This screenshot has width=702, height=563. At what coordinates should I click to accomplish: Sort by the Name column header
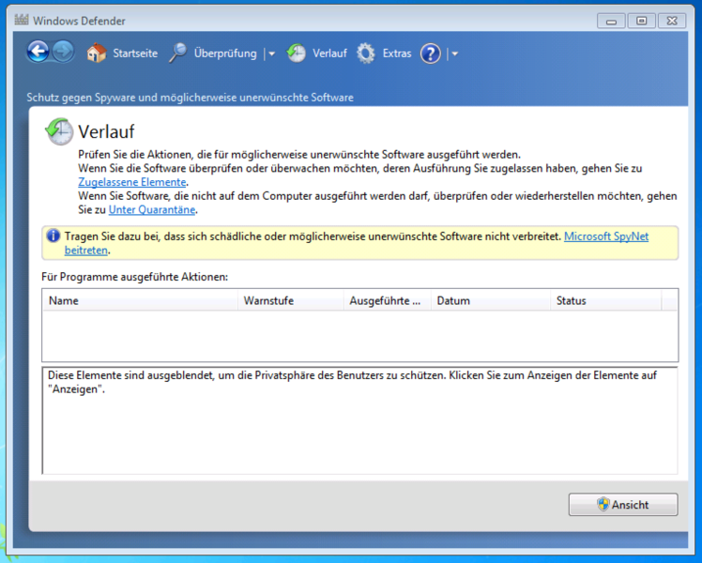click(140, 300)
